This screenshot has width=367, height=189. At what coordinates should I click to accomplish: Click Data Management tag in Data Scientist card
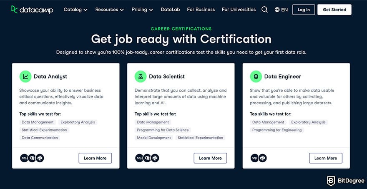tap(153, 122)
